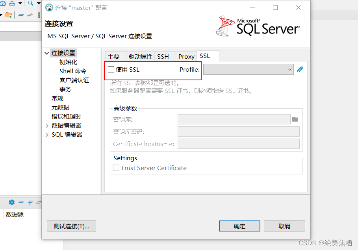
Task: Select 客户端认证 in the settings tree
Action: pyautogui.click(x=74, y=80)
